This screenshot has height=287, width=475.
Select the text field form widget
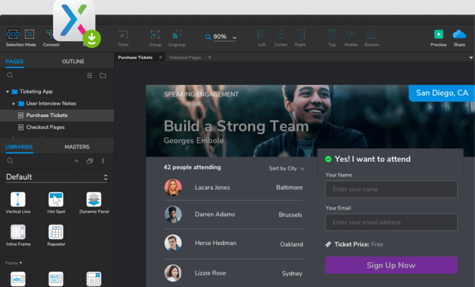click(18, 279)
